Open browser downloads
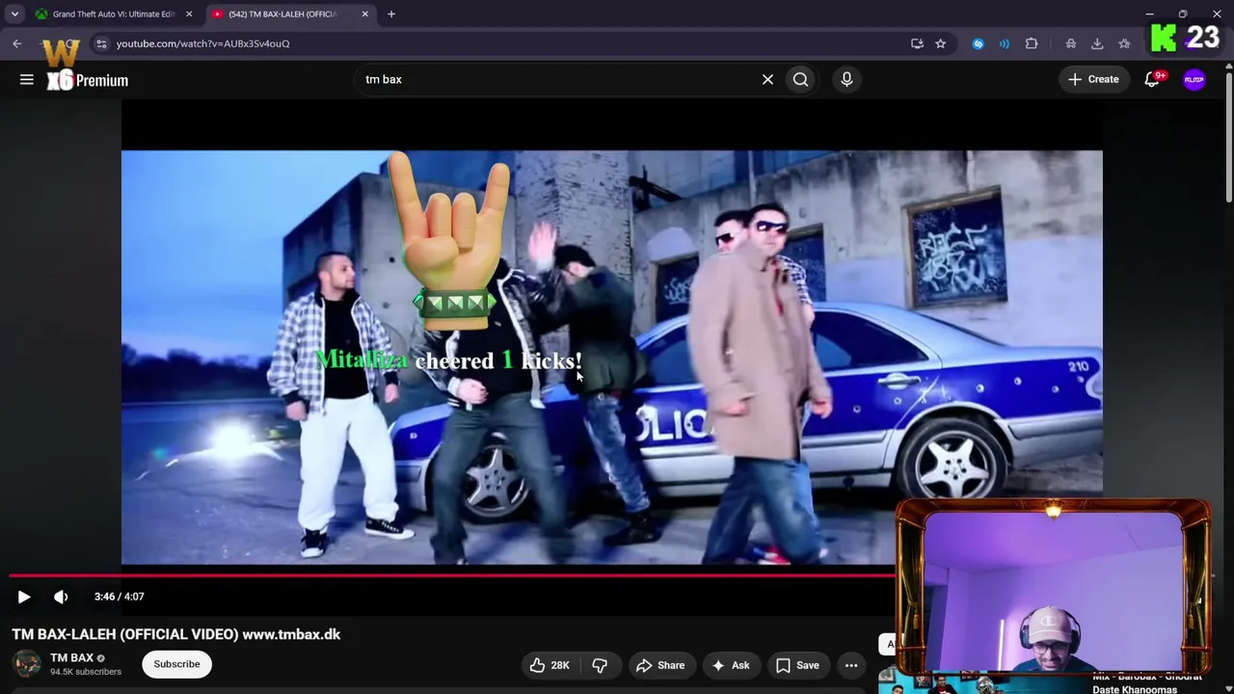 pos(1097,43)
